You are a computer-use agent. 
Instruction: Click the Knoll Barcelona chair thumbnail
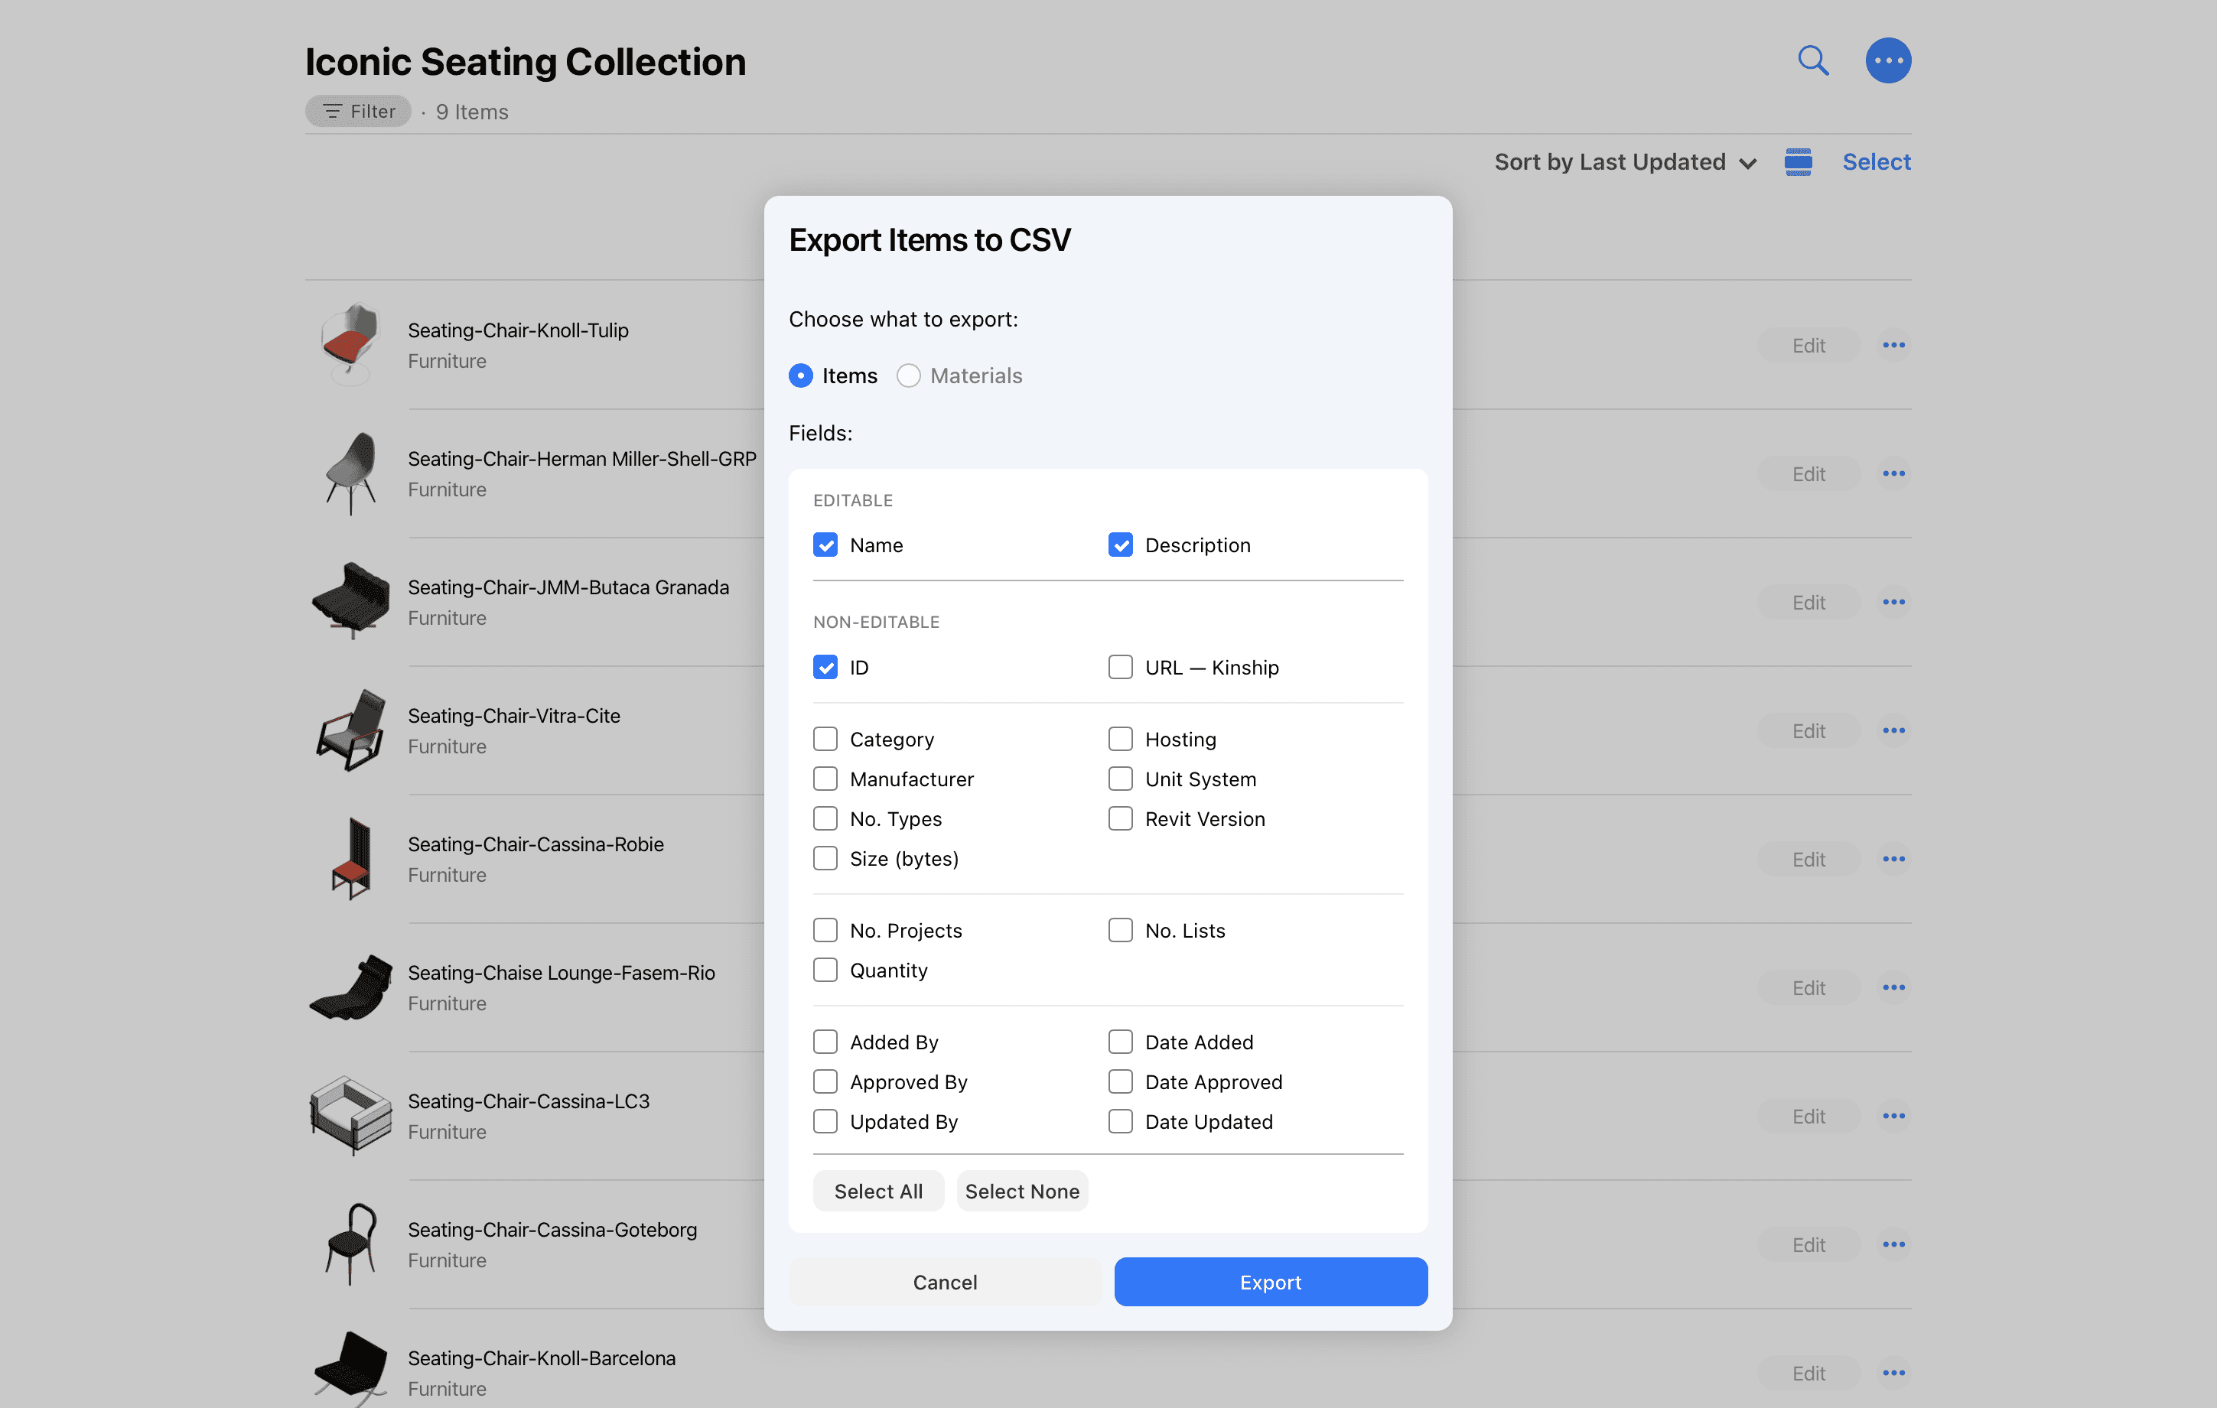(350, 1369)
